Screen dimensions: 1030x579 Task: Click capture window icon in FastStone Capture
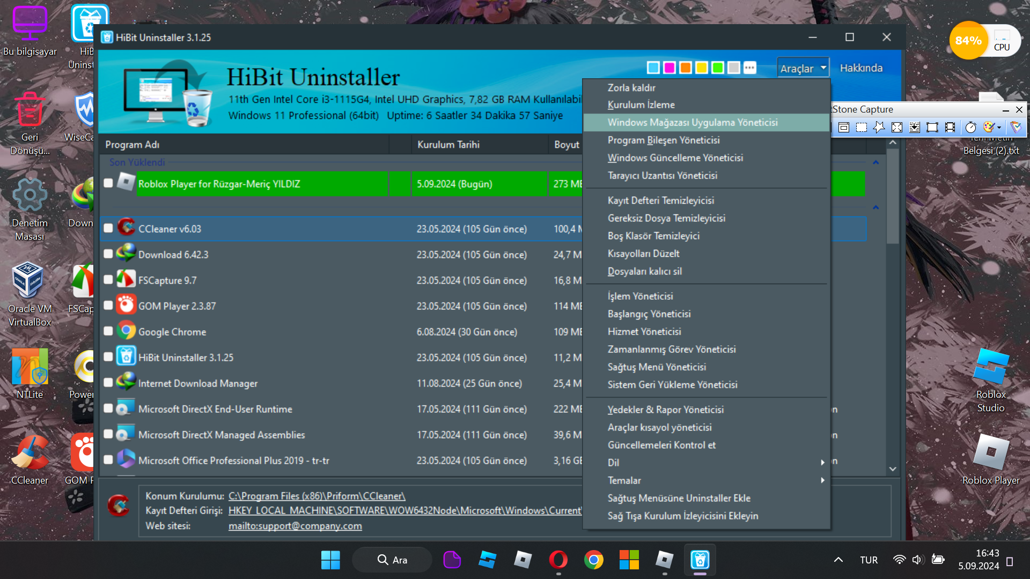point(844,127)
